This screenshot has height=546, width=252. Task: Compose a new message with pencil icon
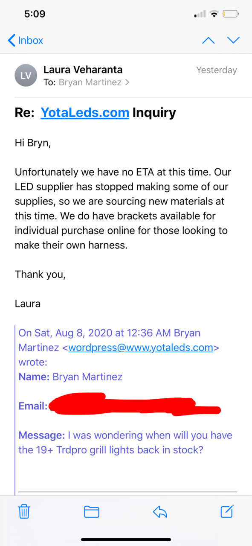click(227, 511)
